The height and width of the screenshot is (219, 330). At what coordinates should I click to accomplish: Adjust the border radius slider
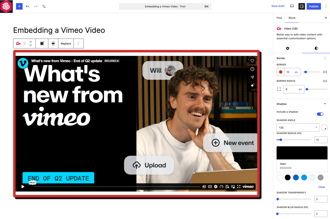(x=317, y=89)
